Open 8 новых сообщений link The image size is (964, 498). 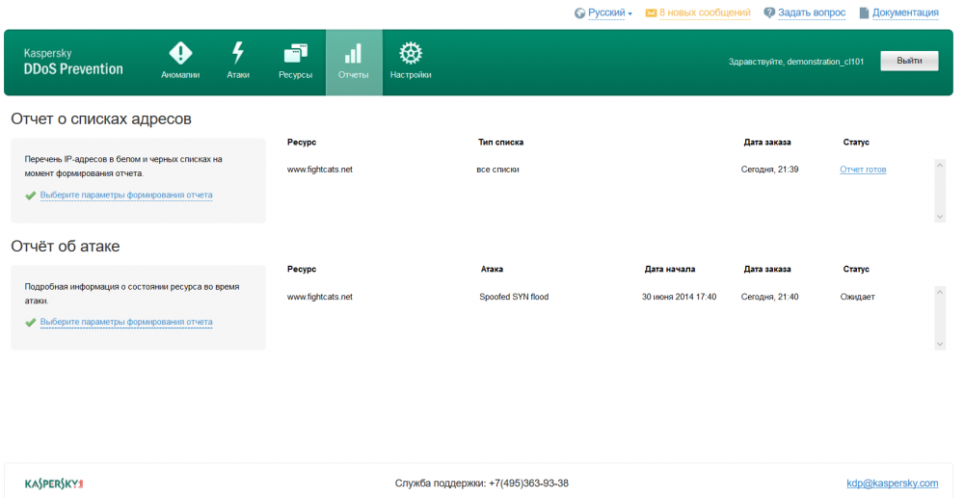(x=705, y=13)
